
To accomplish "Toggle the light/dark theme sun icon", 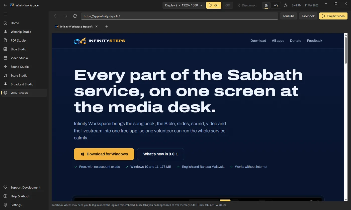I will coord(286,5).
